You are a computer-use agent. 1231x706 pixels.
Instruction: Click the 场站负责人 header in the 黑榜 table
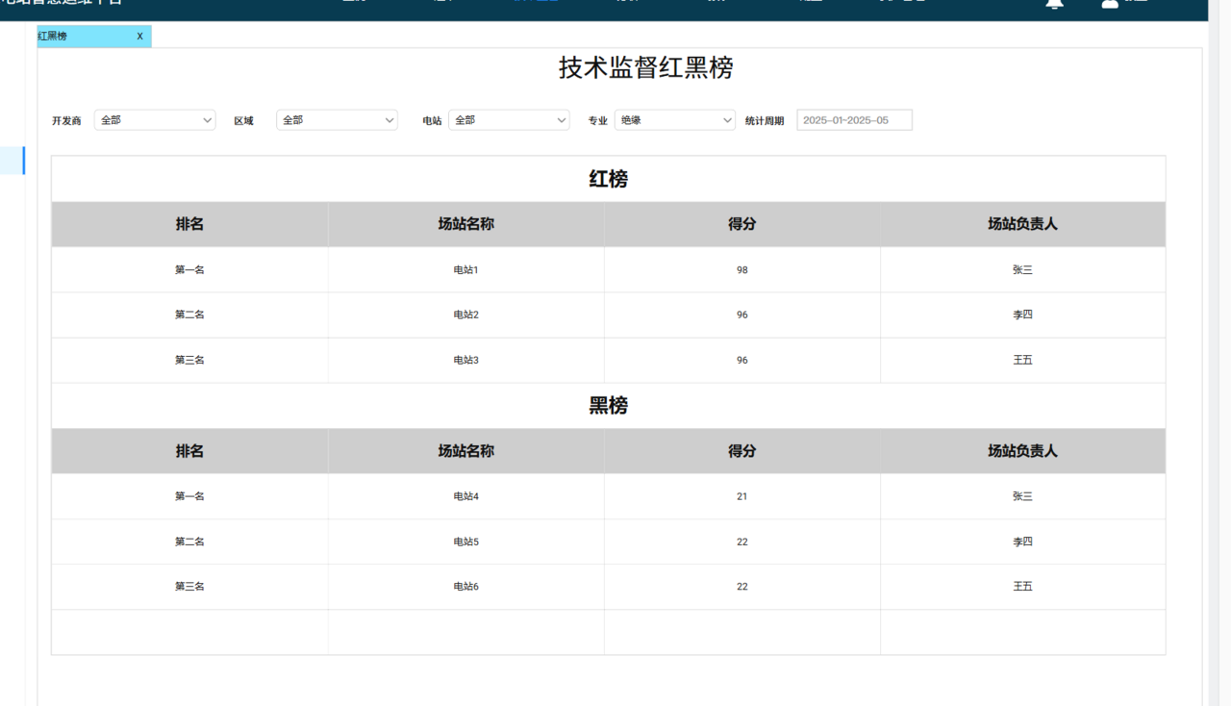point(1022,451)
